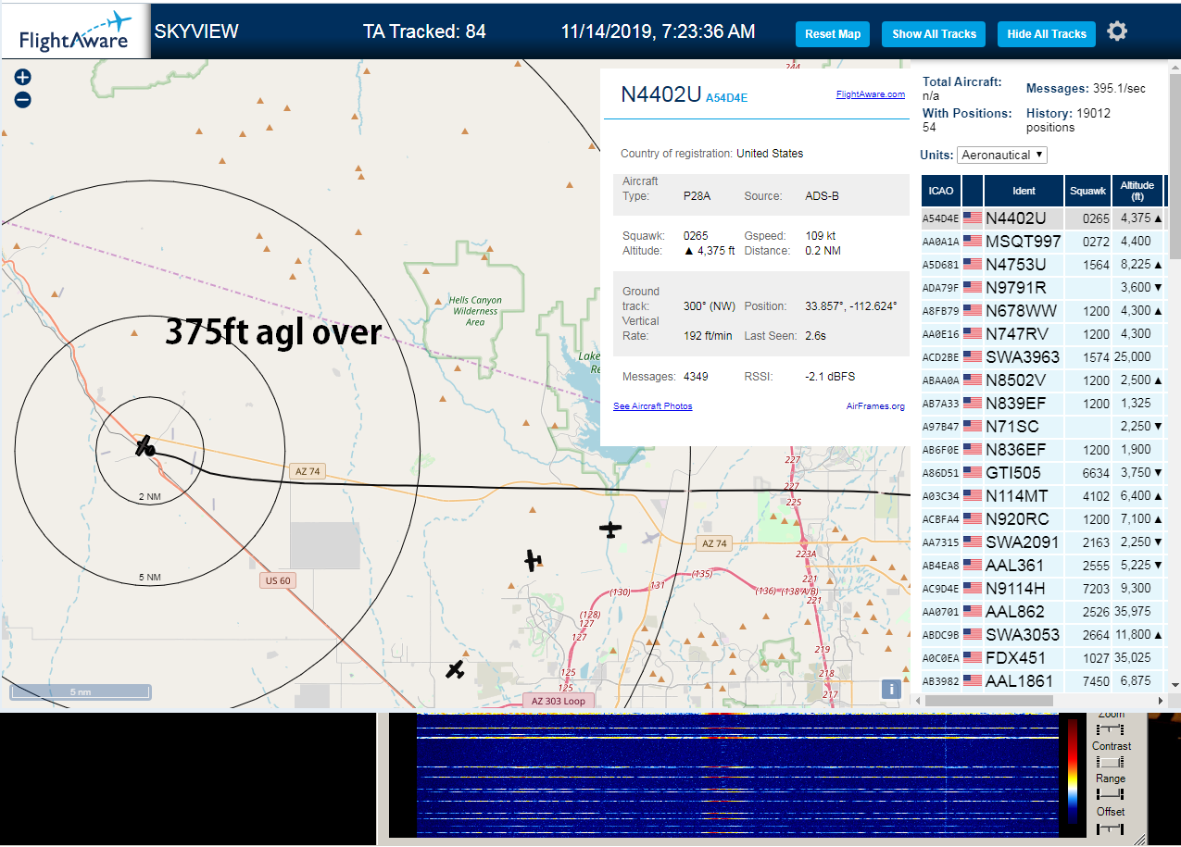
Task: Adjust the Offset slider in waterfall window
Action: click(x=1110, y=828)
